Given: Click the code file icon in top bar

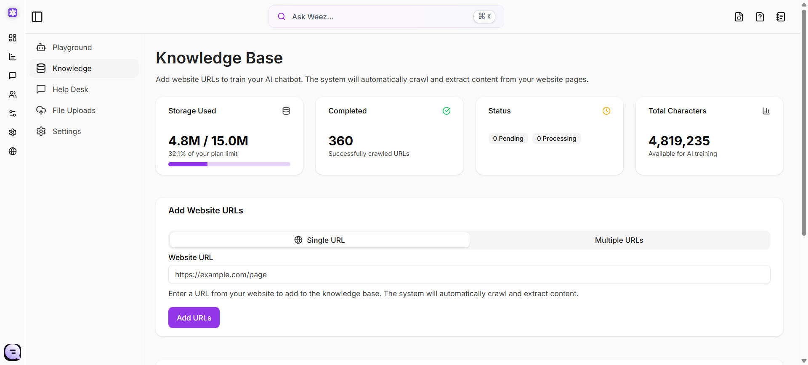Looking at the screenshot, I should (x=739, y=17).
